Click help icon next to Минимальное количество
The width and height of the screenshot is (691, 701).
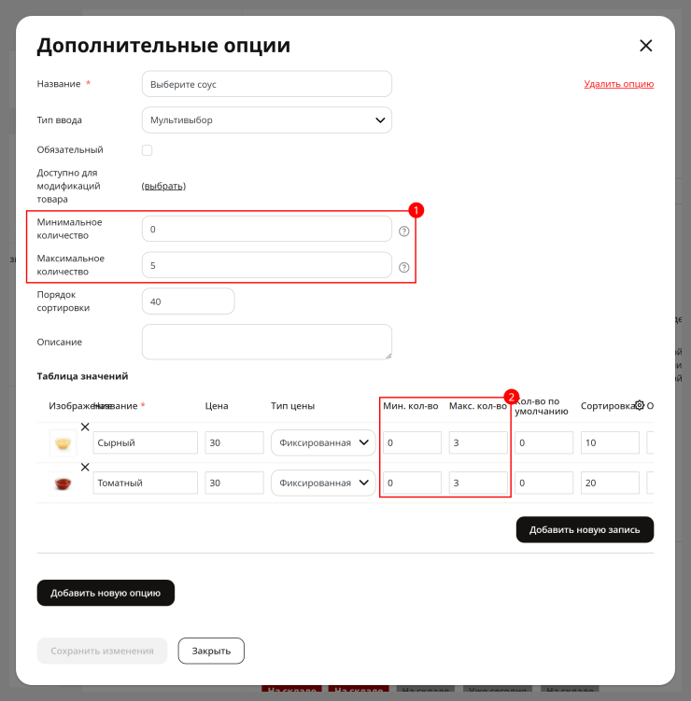click(x=404, y=231)
